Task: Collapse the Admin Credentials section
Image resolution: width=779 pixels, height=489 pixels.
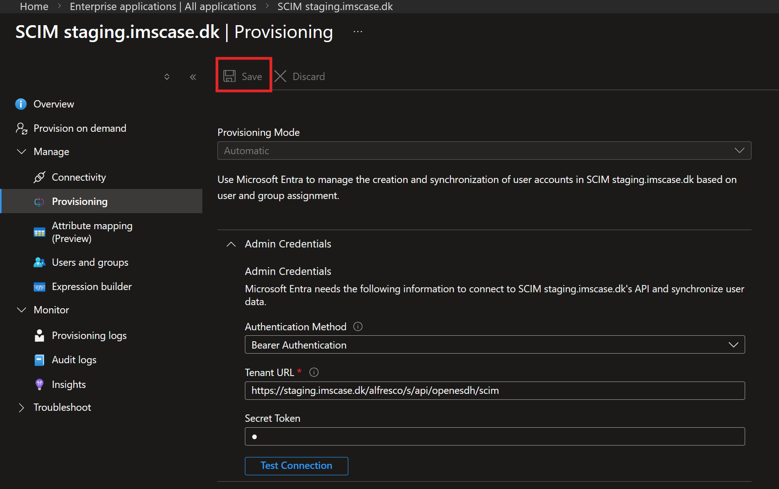Action: (231, 244)
